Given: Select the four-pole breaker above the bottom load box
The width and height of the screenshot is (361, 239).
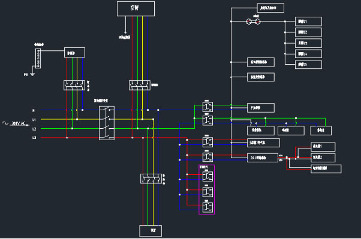Looking at the screenshot, I should (151, 179).
